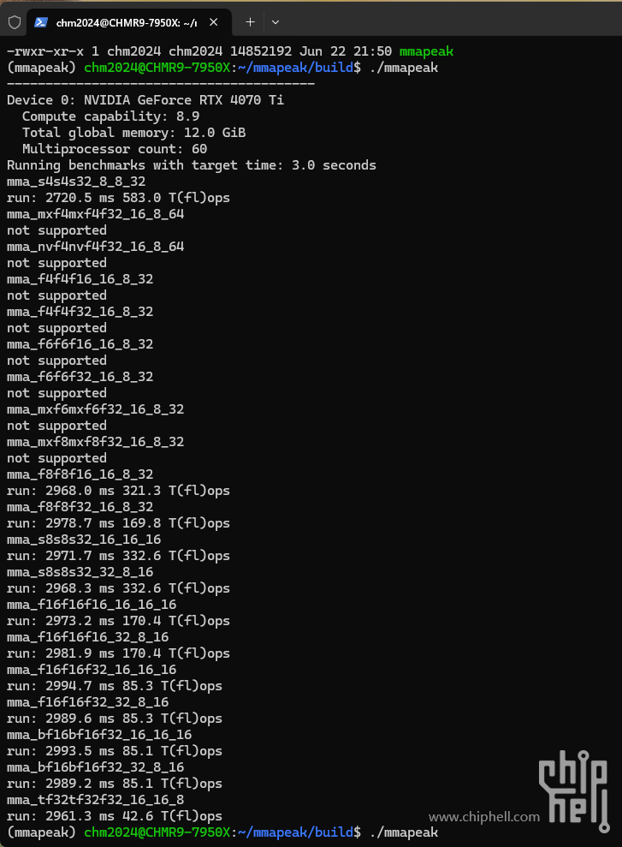This screenshot has width=622, height=847.
Task: Close the chm2024@CHMR9-7950X tab
Action: tap(214, 22)
